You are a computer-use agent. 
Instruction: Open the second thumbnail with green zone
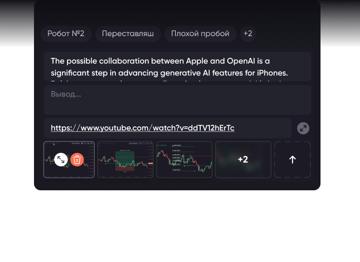pyautogui.click(x=125, y=159)
